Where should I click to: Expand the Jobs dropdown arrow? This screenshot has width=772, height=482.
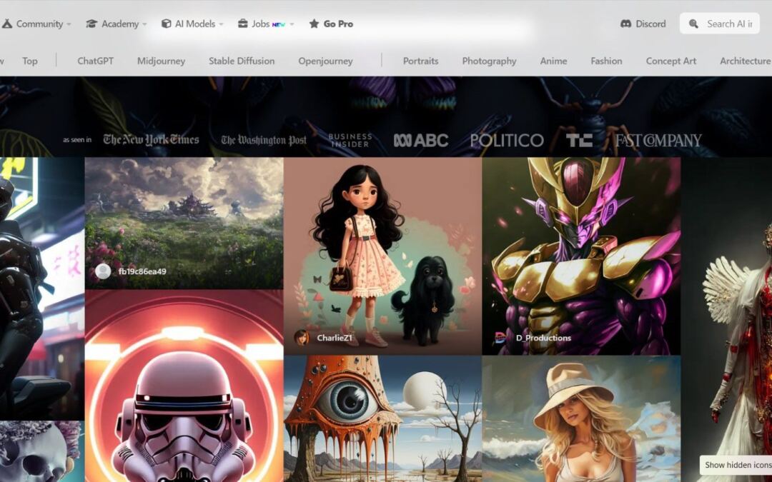pos(292,24)
